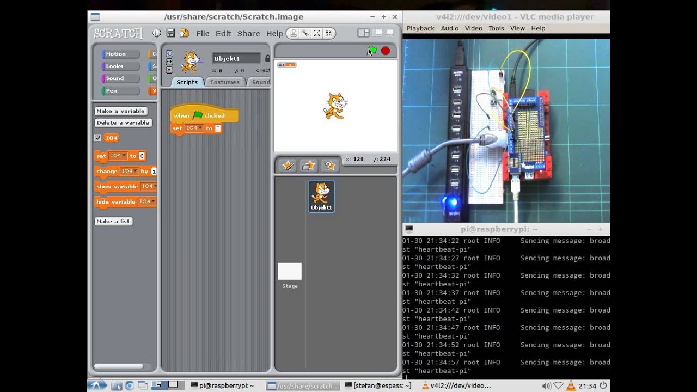Click the IO4 variable reporter block
This screenshot has width=697, height=392.
coord(111,138)
